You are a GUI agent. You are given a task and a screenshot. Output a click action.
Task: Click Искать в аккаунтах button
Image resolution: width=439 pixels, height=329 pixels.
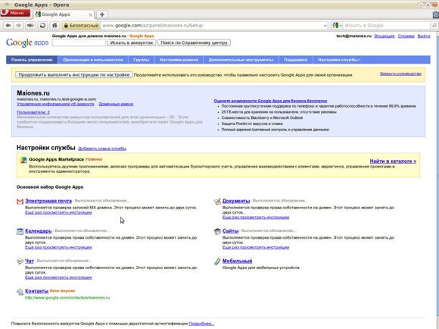point(132,42)
